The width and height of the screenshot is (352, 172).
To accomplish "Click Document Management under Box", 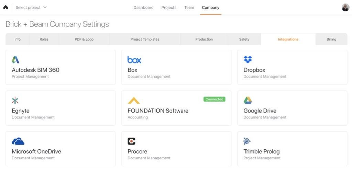I will tap(149, 77).
